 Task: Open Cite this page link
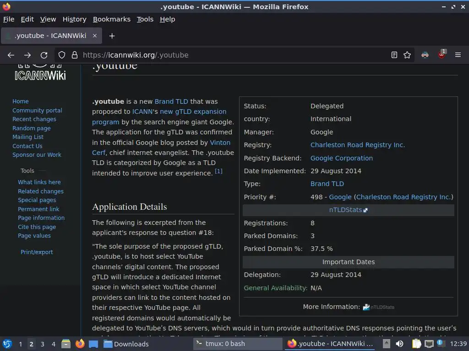coord(37,227)
